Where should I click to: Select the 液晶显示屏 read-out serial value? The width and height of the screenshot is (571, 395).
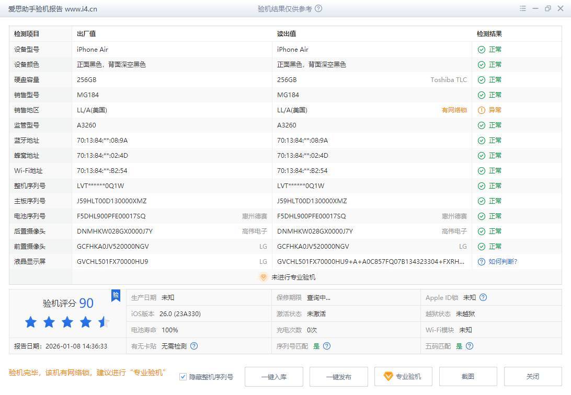[x=370, y=262]
